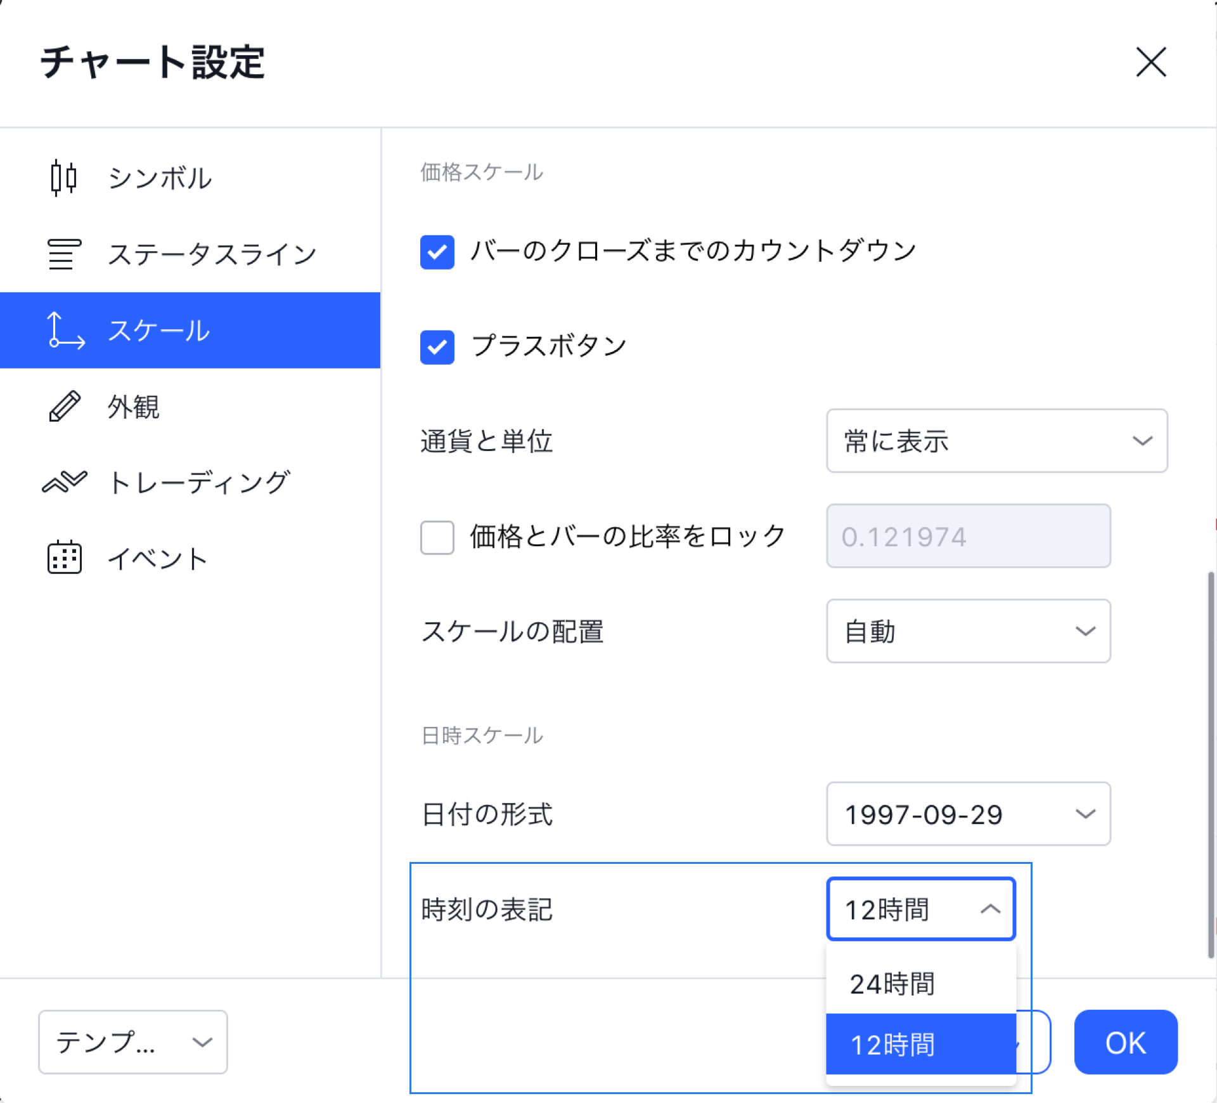
Task: Open the 通貨と単位 dropdown
Action: click(x=996, y=441)
